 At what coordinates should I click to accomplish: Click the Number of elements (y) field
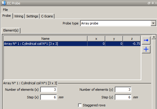[x=123, y=90]
